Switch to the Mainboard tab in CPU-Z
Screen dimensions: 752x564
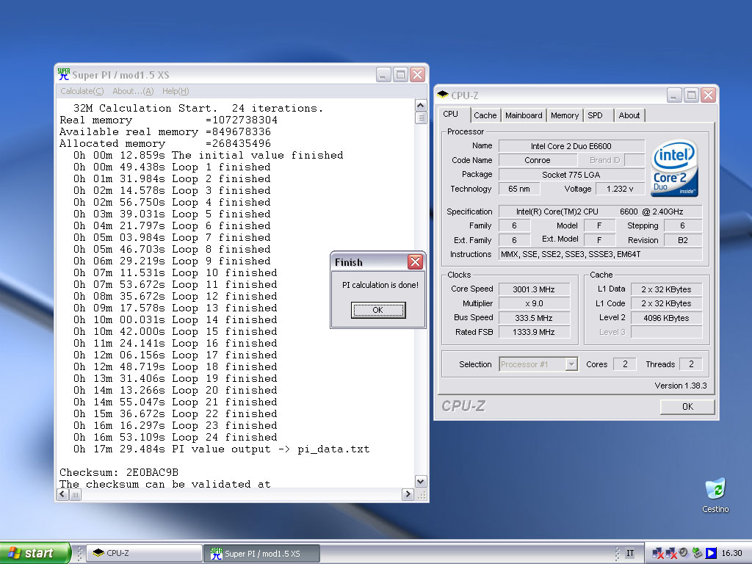pyautogui.click(x=524, y=115)
